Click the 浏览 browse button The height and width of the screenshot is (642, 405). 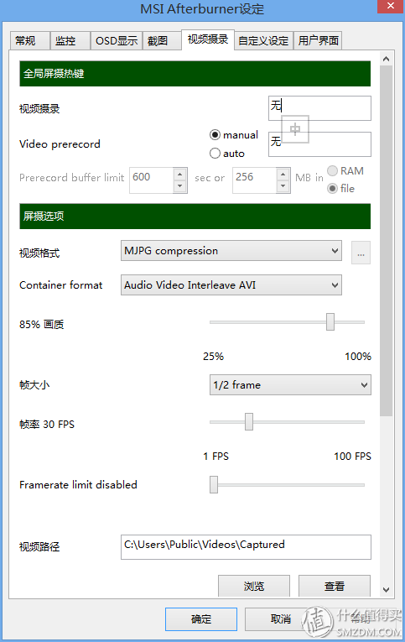click(254, 586)
